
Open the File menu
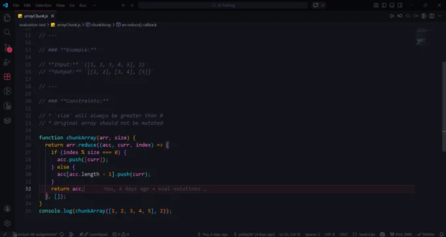pos(16,5)
